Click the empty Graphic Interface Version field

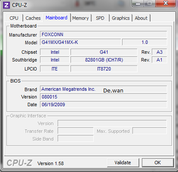pyautogui.click(x=112, y=123)
